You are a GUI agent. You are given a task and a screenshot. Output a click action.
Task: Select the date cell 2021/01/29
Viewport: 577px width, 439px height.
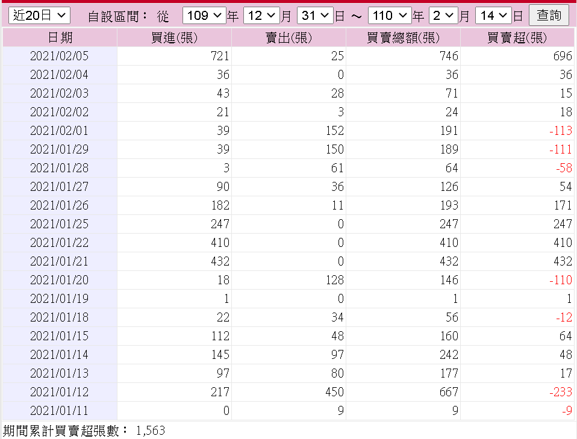pyautogui.click(x=59, y=149)
